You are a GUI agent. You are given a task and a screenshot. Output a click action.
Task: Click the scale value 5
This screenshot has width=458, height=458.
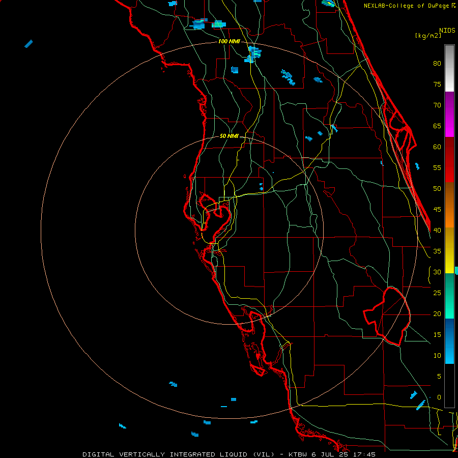tap(439, 376)
